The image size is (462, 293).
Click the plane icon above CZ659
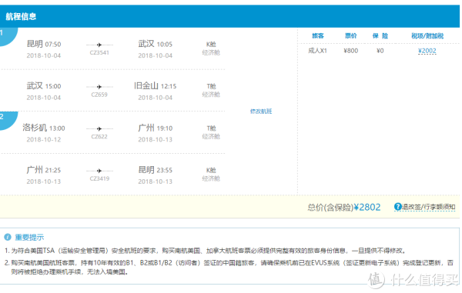99,87
